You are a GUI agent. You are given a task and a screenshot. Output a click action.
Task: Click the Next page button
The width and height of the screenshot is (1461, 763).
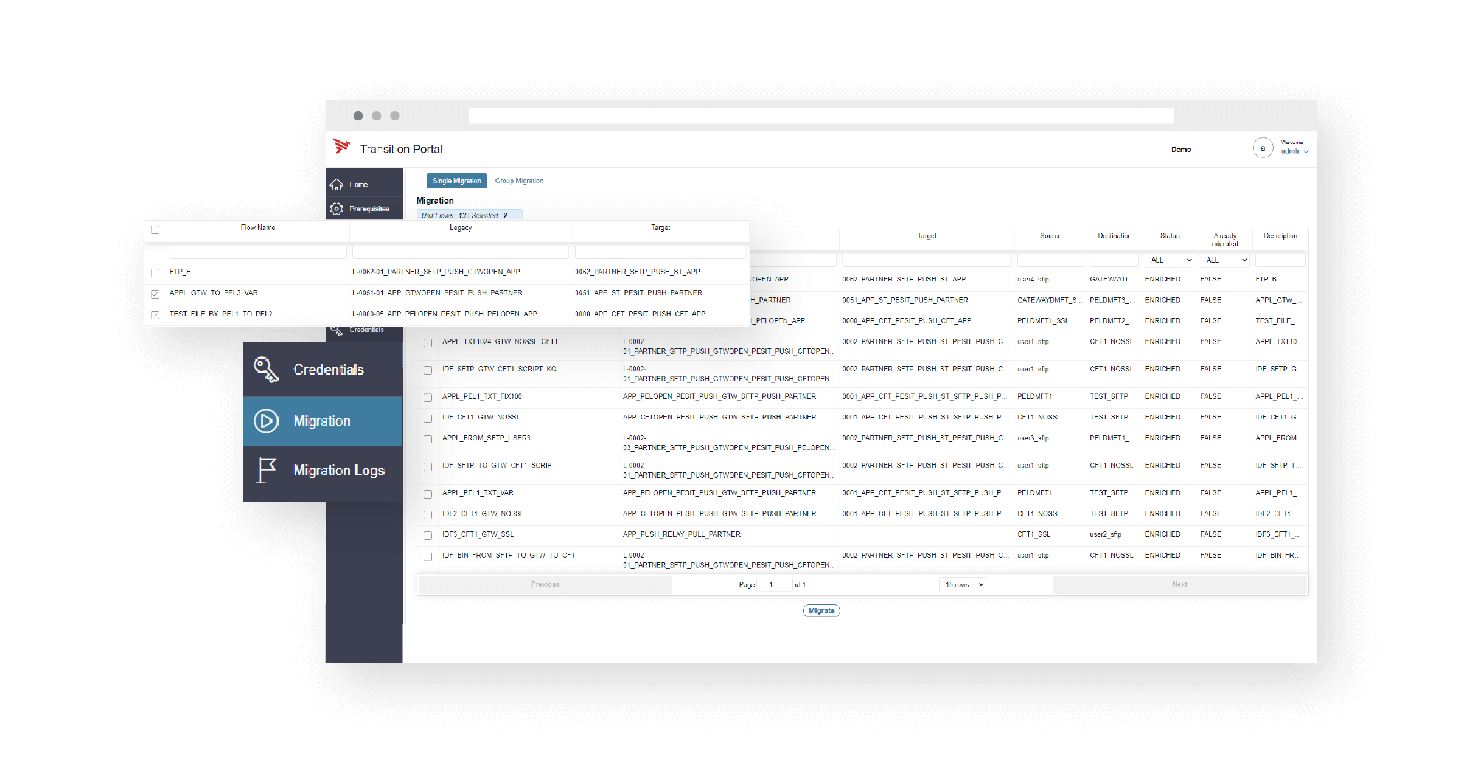(1180, 584)
